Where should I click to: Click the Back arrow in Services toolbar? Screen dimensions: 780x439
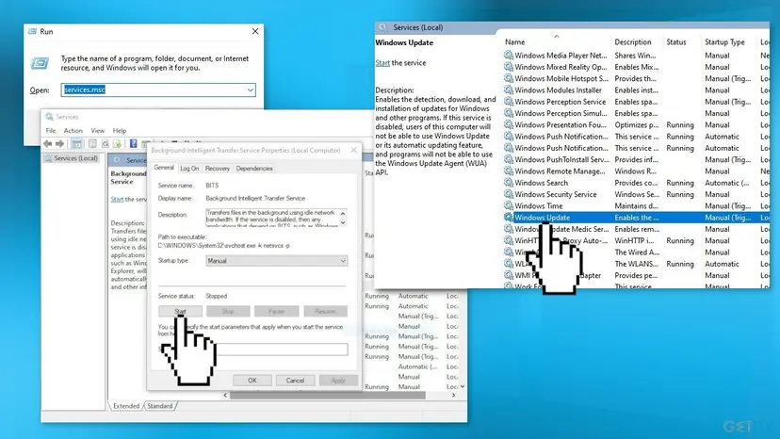(x=47, y=144)
